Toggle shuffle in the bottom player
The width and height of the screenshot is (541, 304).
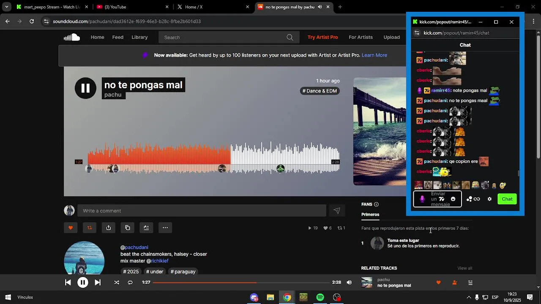(x=117, y=282)
